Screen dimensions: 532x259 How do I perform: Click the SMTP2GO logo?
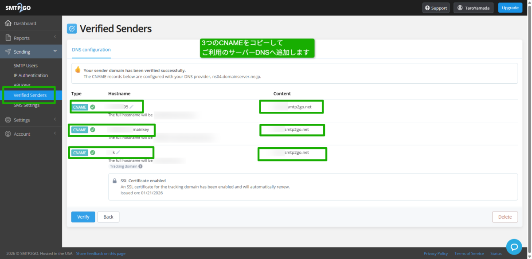coord(18,8)
